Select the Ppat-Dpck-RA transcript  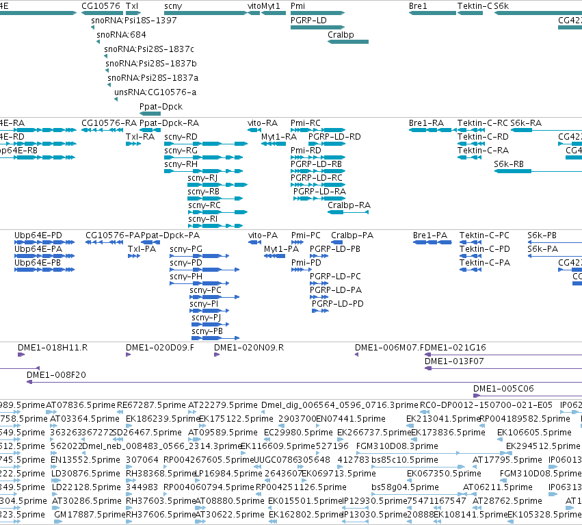point(169,123)
